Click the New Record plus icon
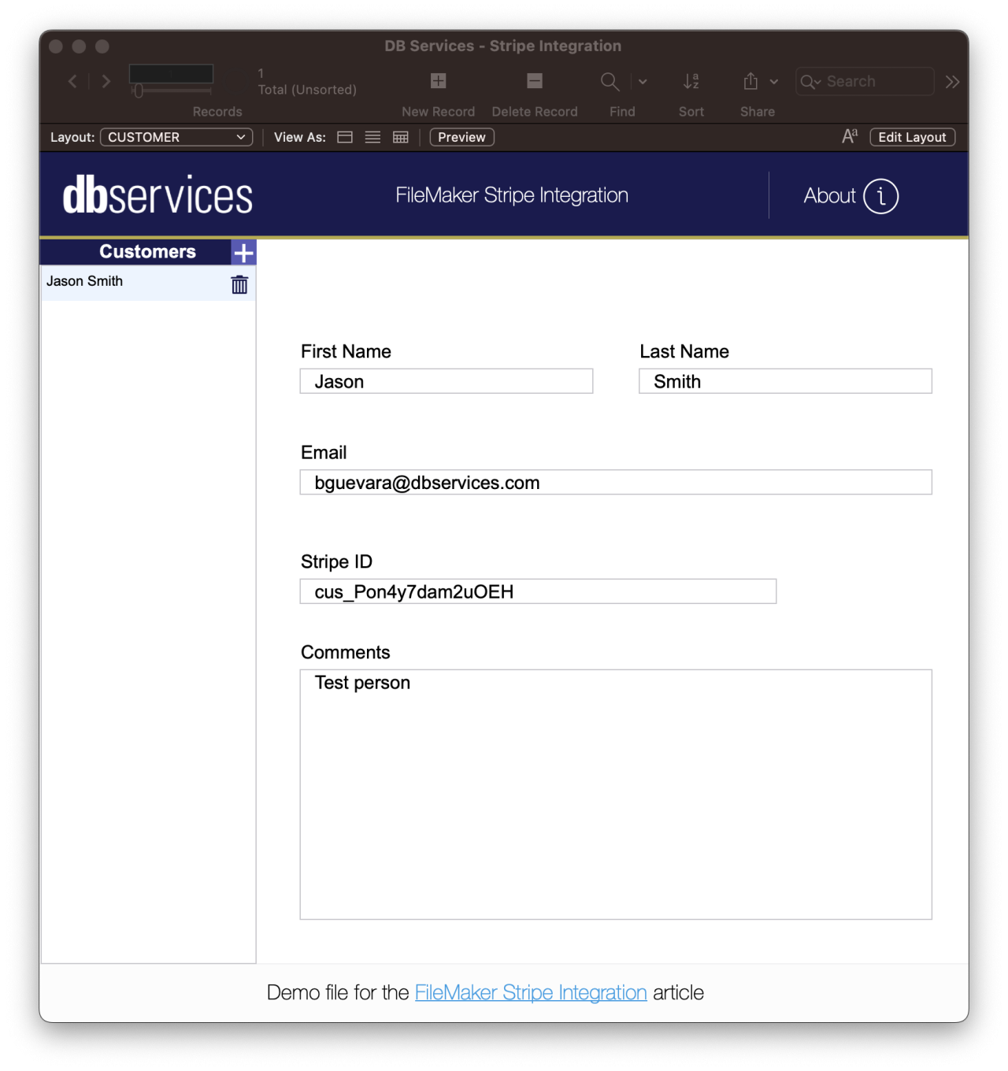The image size is (1008, 1071). (439, 80)
